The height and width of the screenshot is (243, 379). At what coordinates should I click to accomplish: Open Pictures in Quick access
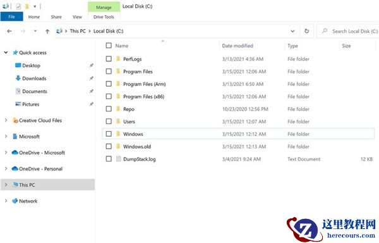31,104
